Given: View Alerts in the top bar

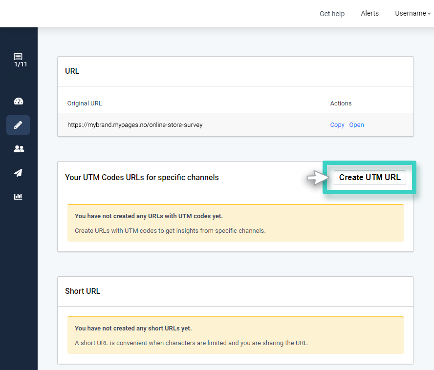Looking at the screenshot, I should 370,13.
